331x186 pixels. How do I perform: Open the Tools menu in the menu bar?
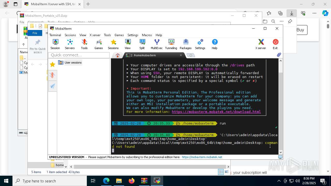click(107, 35)
